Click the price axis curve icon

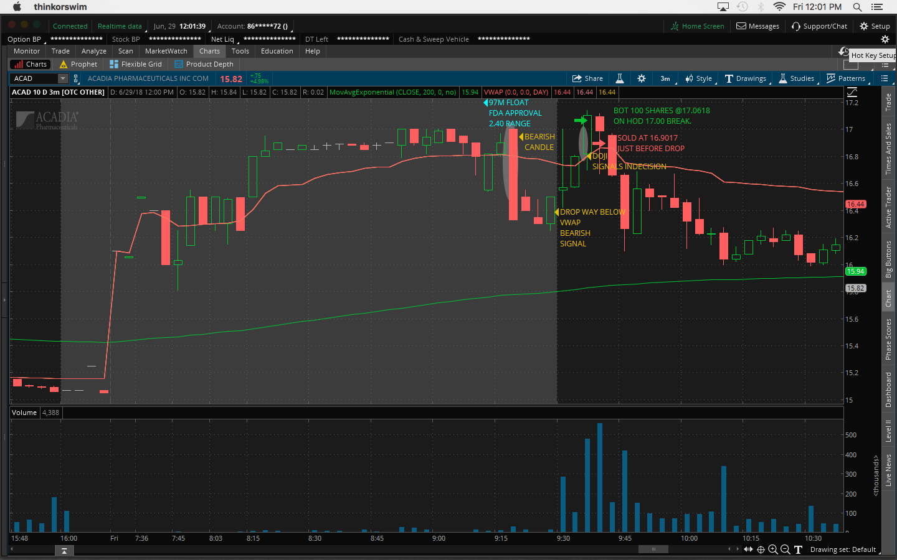click(852, 92)
